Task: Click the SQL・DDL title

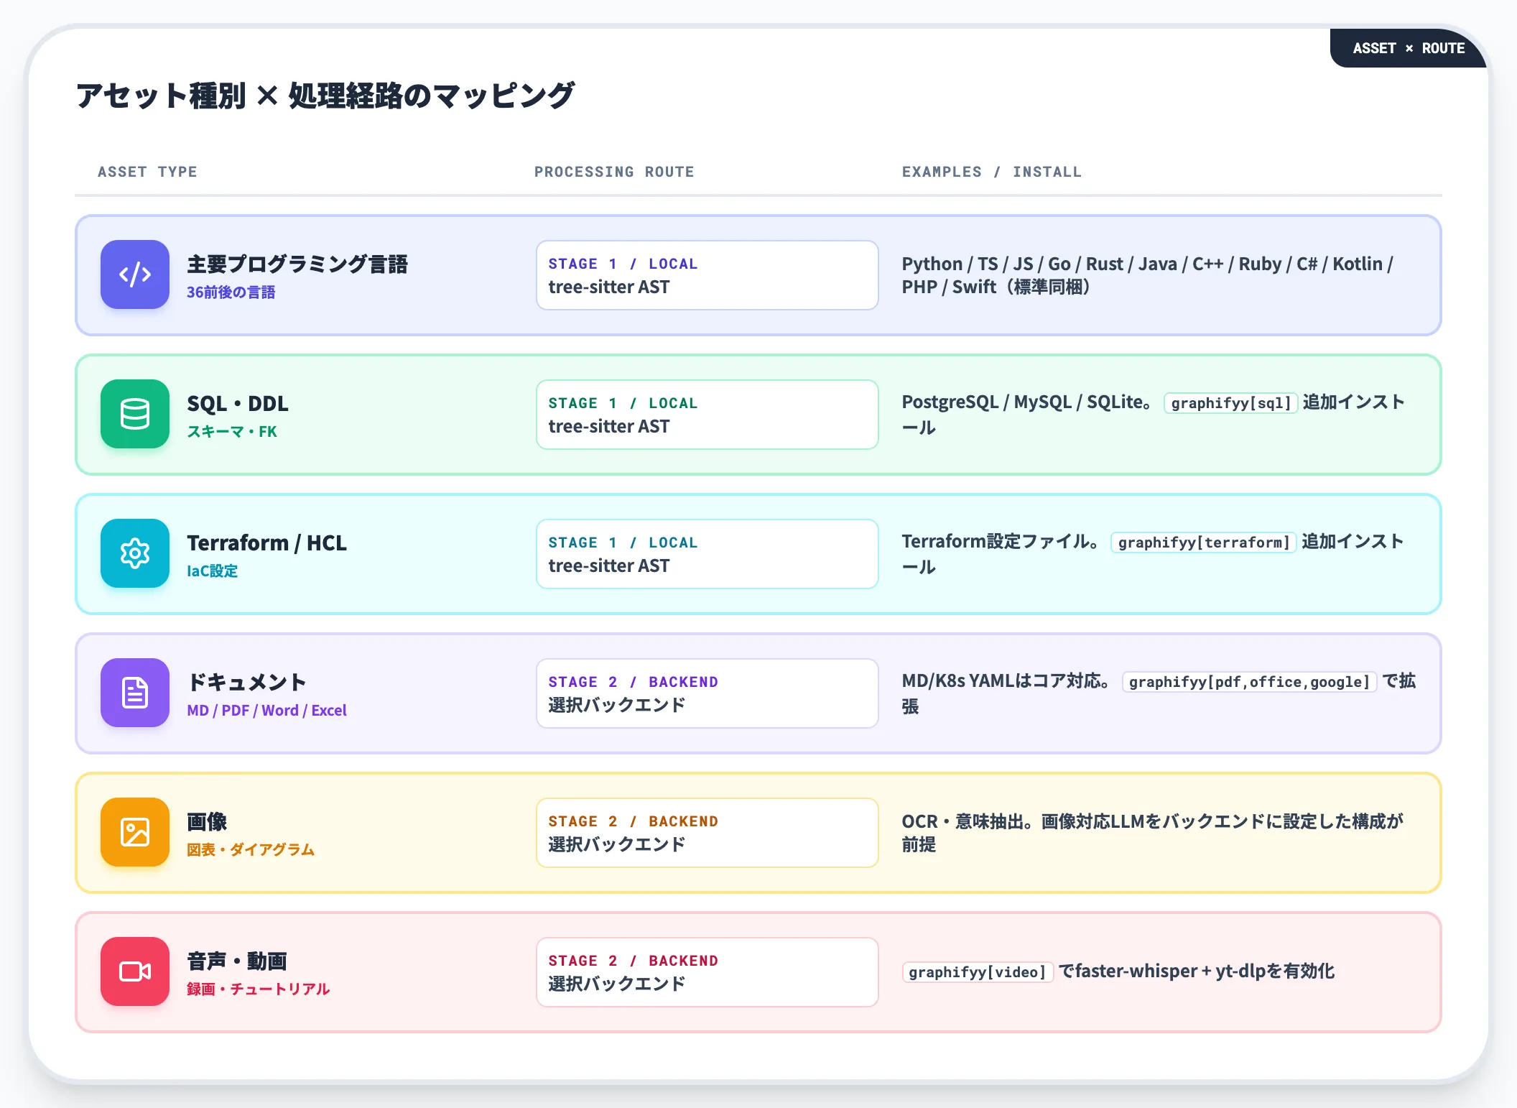Action: click(238, 403)
